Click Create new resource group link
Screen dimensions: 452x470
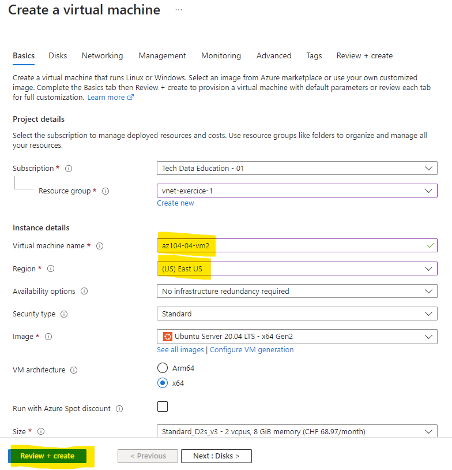point(175,203)
